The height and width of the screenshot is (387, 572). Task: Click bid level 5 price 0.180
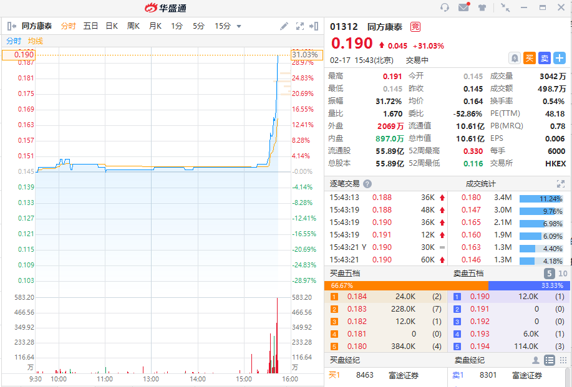pos(357,346)
